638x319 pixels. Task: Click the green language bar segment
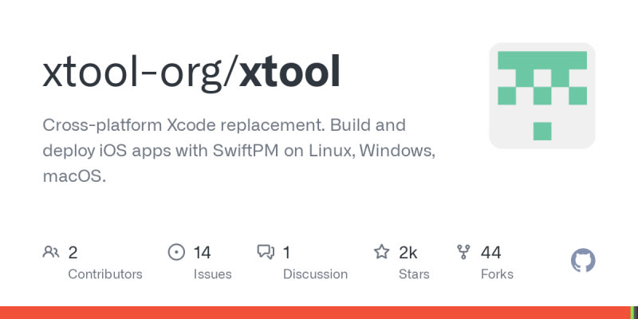[x=630, y=313]
